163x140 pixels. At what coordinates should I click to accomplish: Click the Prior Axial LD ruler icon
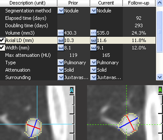[x=61, y=40]
